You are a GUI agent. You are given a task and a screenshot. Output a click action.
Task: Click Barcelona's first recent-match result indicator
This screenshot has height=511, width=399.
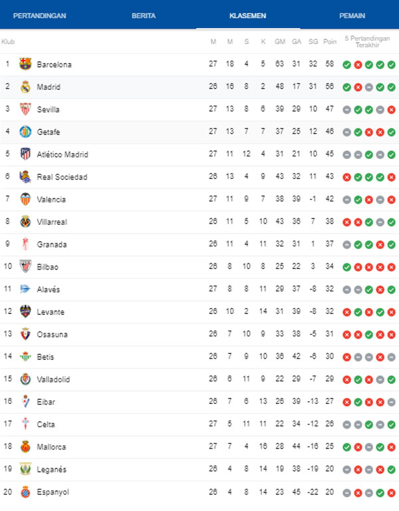(x=346, y=65)
